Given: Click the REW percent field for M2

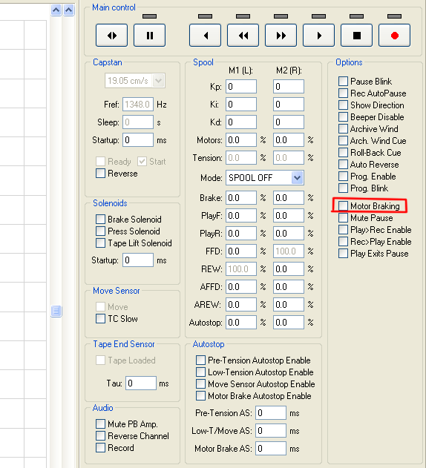Looking at the screenshot, I should pyautogui.click(x=289, y=269).
